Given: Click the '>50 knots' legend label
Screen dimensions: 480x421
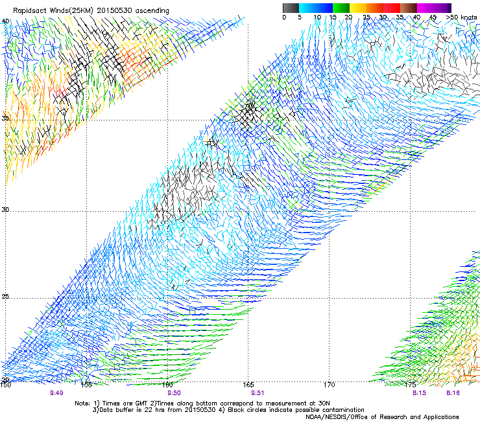Looking at the screenshot, I should click(x=461, y=17).
